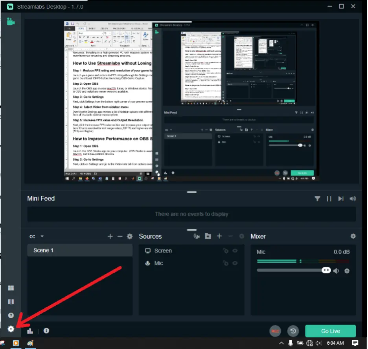Click the Go Live button
368x349 pixels.
330,331
